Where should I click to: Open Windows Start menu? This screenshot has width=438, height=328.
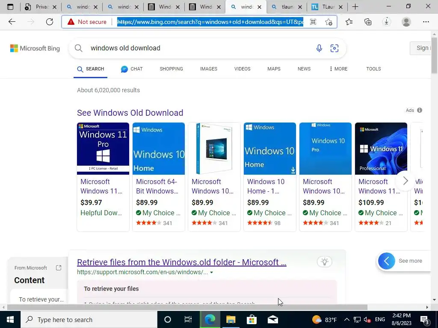pyautogui.click(x=10, y=319)
